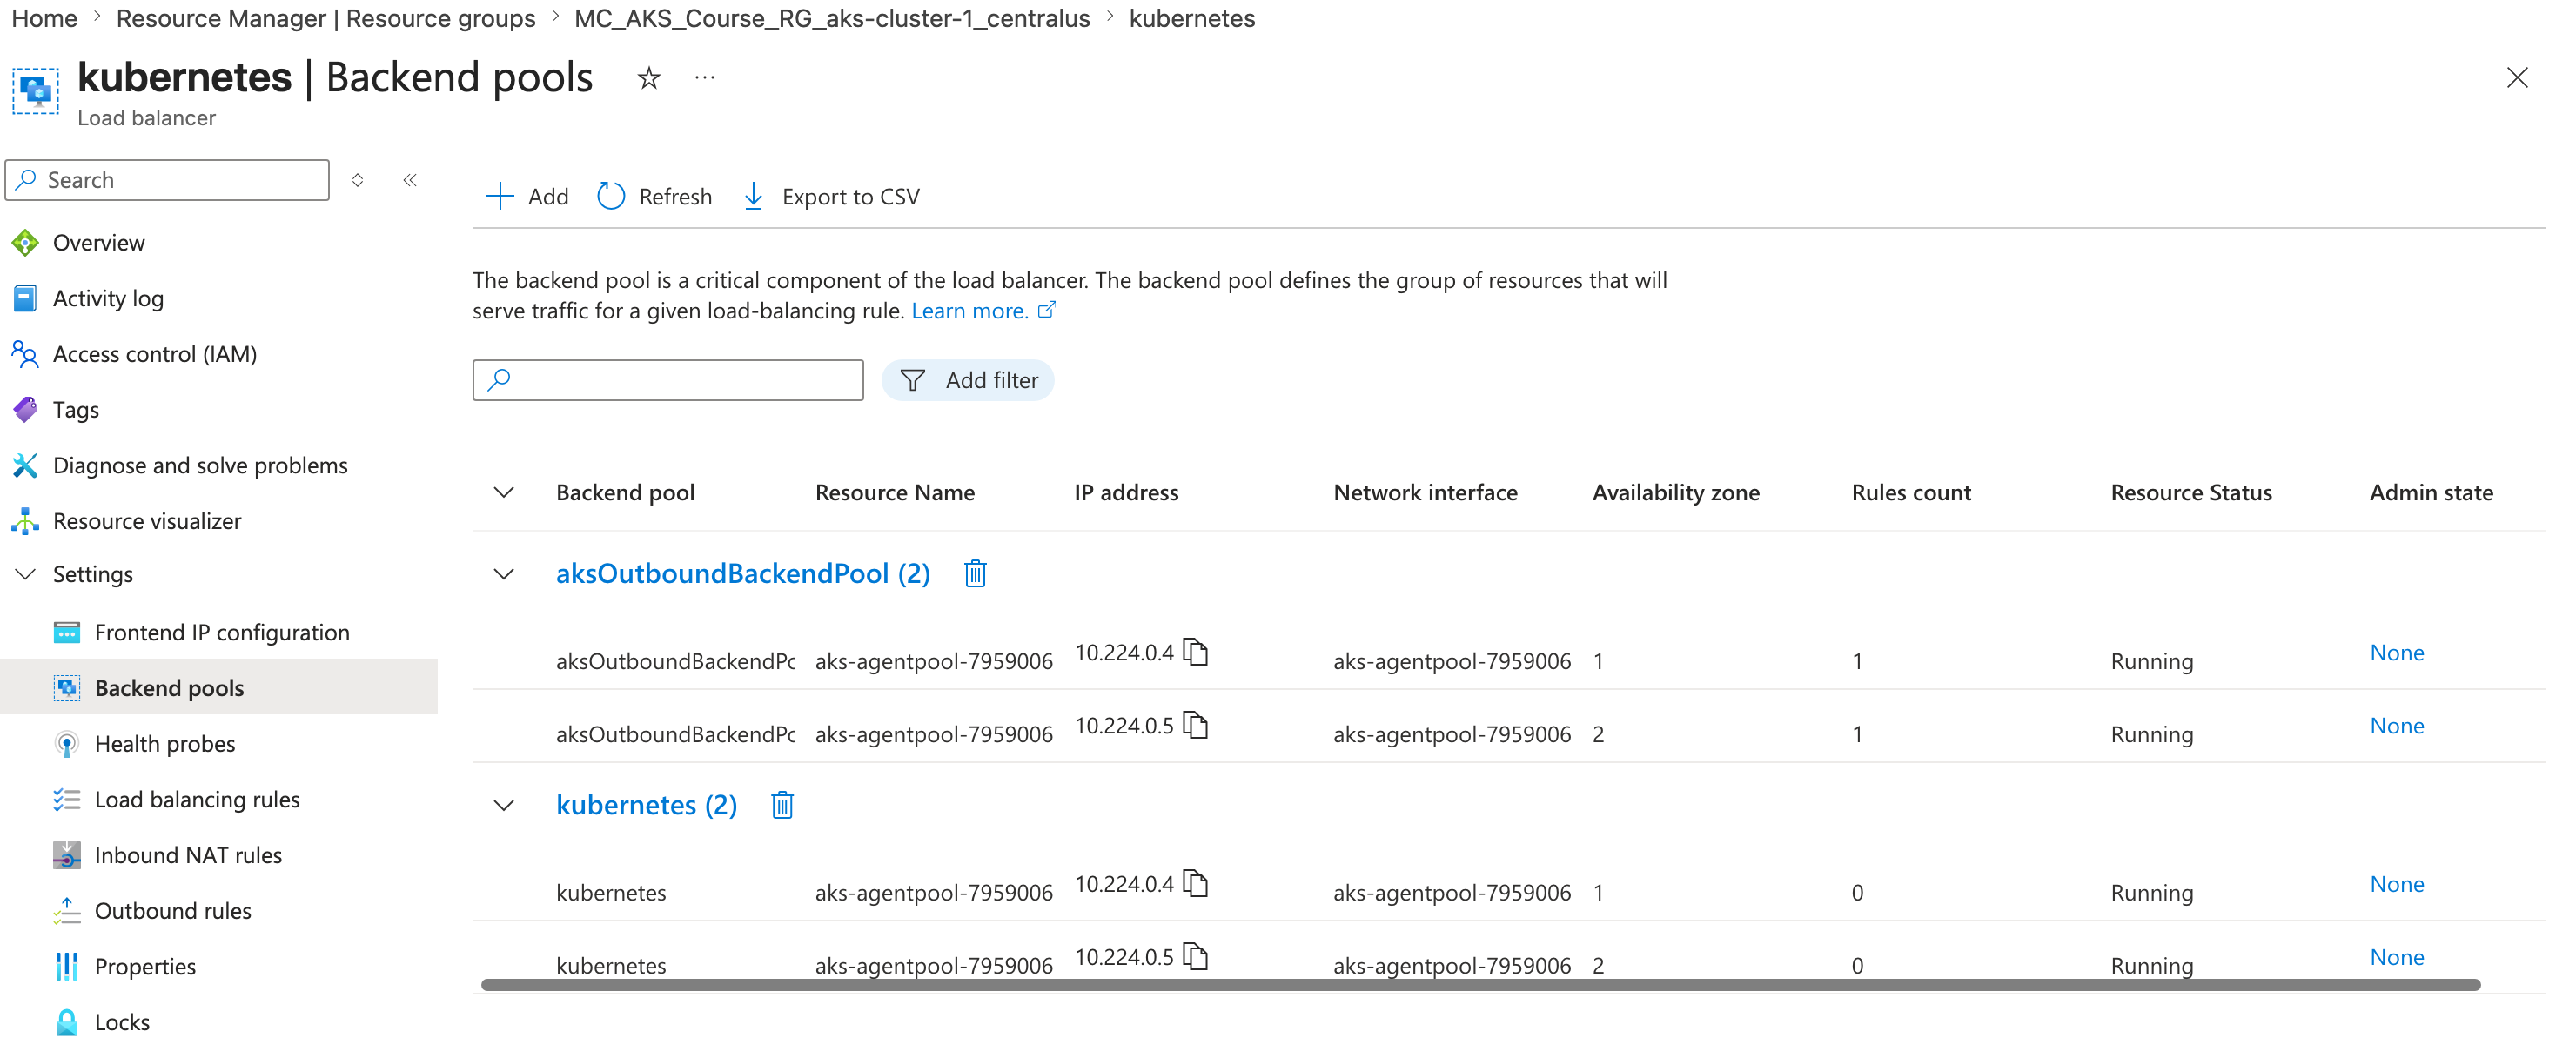The height and width of the screenshot is (1038, 2576).
Task: Sort by Resource Status column header
Action: point(2191,492)
